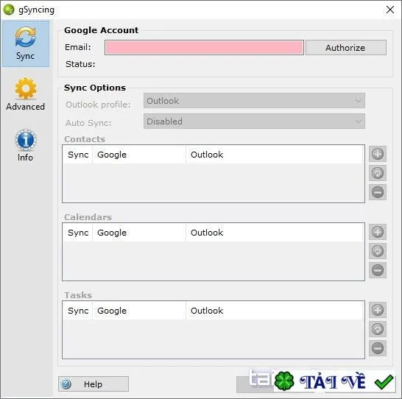Image resolution: width=402 pixels, height=399 pixels.
Task: Add a new Contacts sync pair
Action: (x=378, y=154)
